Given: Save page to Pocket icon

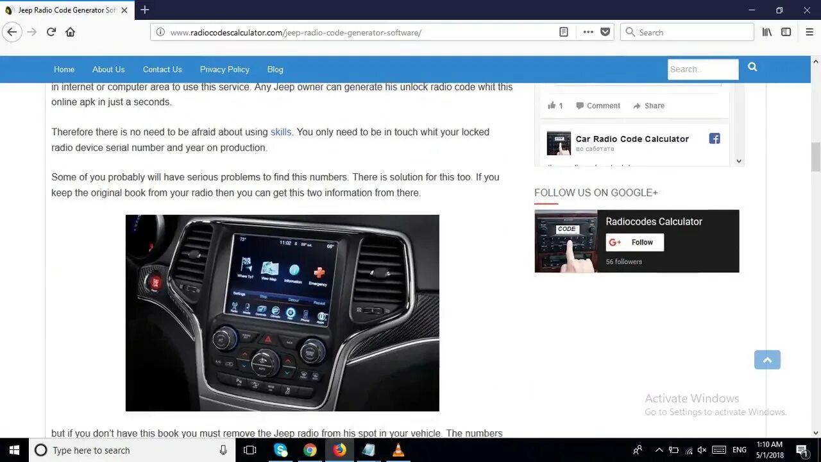Looking at the screenshot, I should click(x=605, y=32).
